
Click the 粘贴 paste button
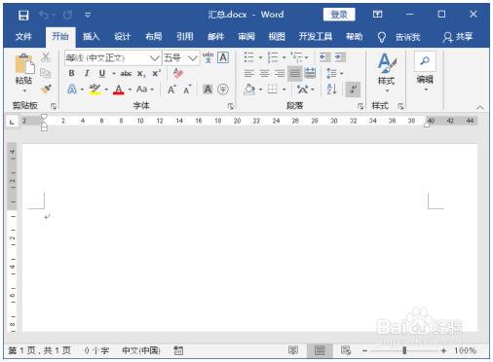pos(23,73)
